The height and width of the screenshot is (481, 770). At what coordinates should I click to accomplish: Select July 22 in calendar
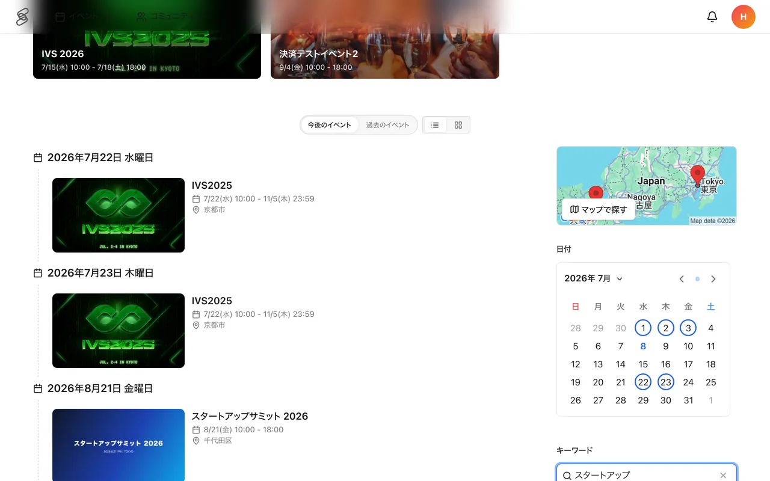[x=643, y=382]
